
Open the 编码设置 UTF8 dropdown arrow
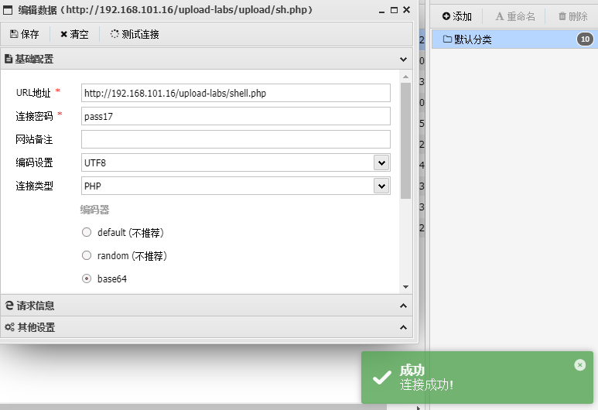[381, 163]
